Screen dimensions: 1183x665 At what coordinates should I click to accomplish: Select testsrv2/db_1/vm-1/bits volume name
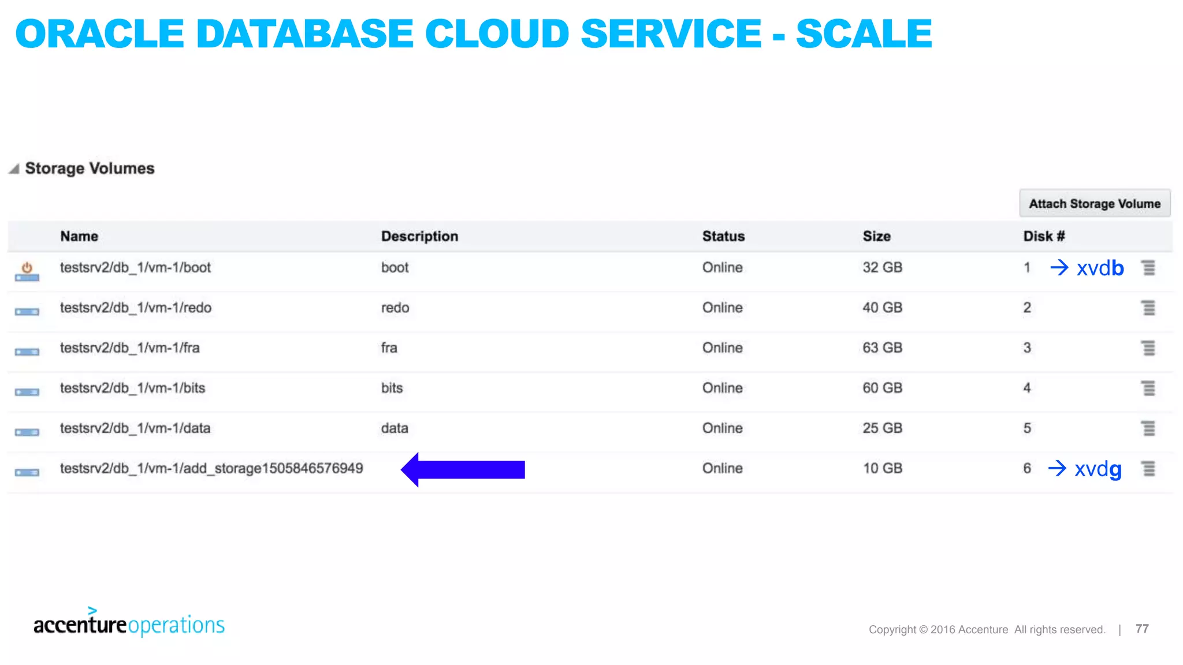tap(133, 388)
